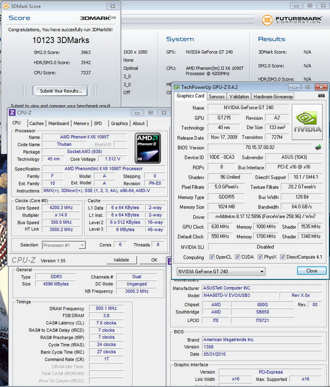This screenshot has height=387, width=330.
Task: Click the Code Name Thuban value
Action: 64,144
